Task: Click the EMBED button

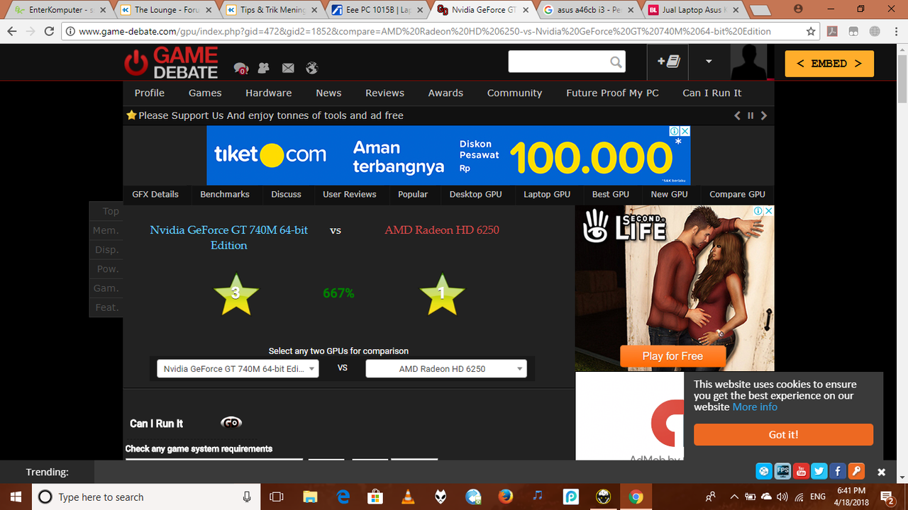Action: [x=829, y=63]
